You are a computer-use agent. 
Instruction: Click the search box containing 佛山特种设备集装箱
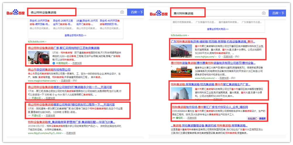point(77,12)
